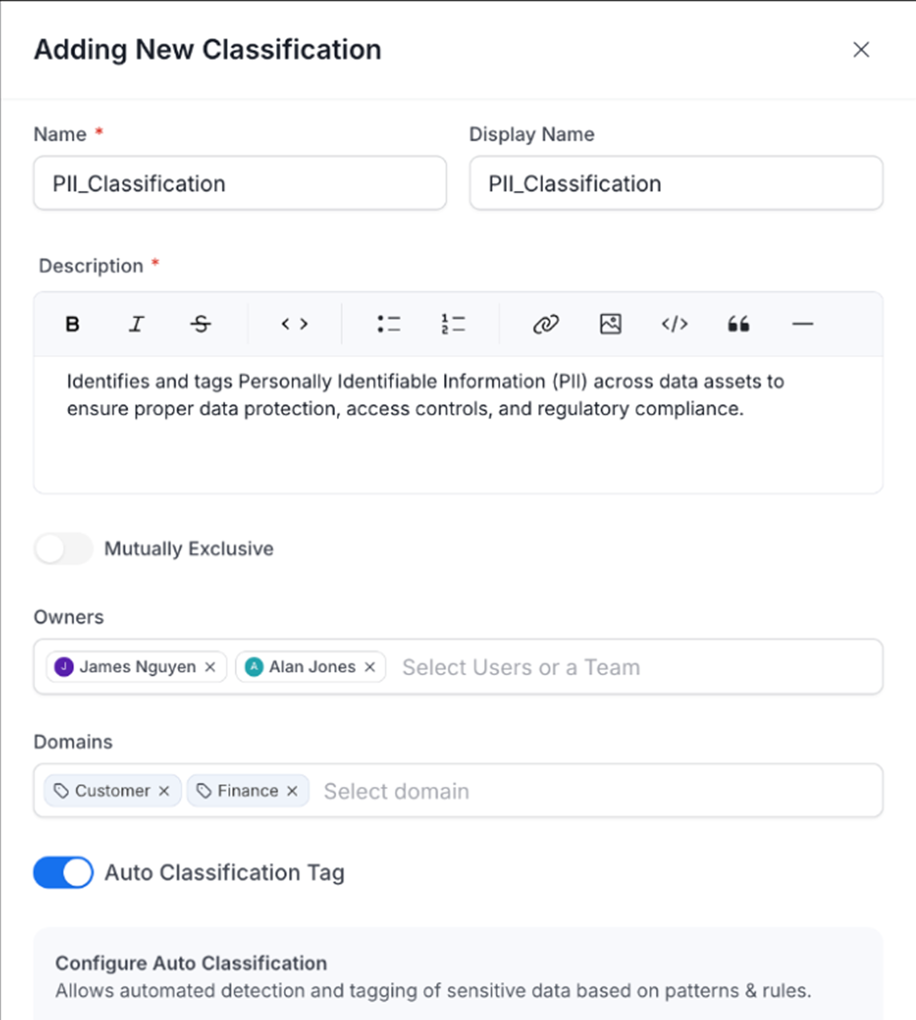Insert a link in the description

point(546,324)
